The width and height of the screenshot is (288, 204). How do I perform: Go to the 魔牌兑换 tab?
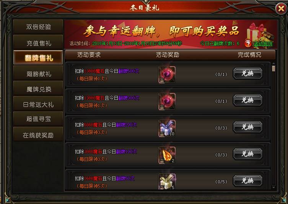coord(38,89)
